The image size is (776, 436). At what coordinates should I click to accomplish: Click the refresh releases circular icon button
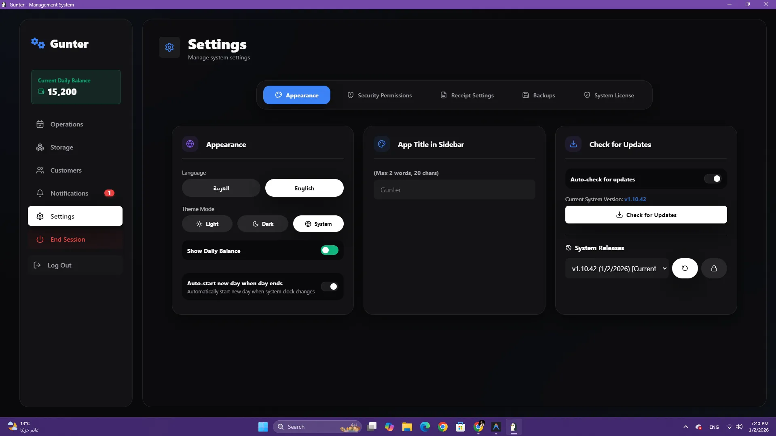click(x=685, y=268)
